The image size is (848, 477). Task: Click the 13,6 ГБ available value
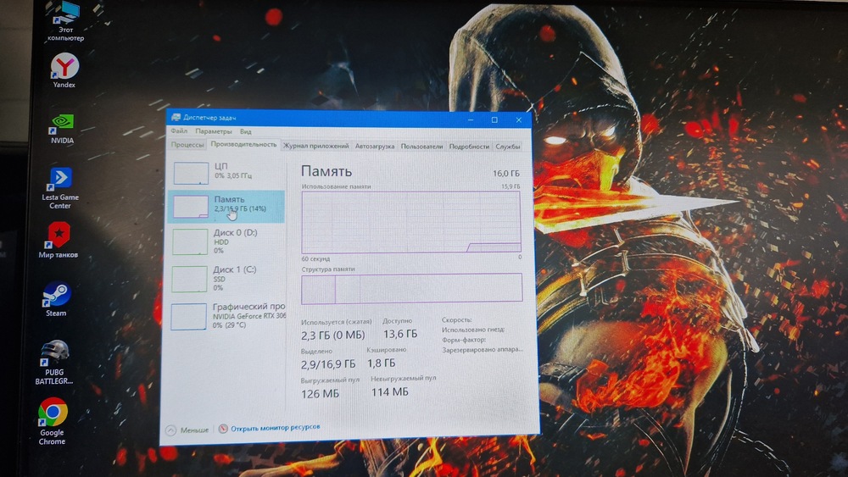(400, 334)
